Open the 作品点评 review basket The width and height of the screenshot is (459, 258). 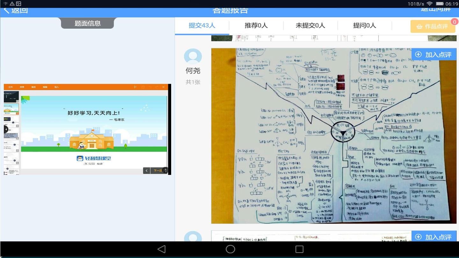[433, 26]
